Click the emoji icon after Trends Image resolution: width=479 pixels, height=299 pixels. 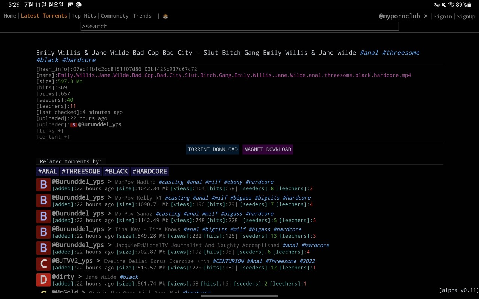(x=165, y=16)
